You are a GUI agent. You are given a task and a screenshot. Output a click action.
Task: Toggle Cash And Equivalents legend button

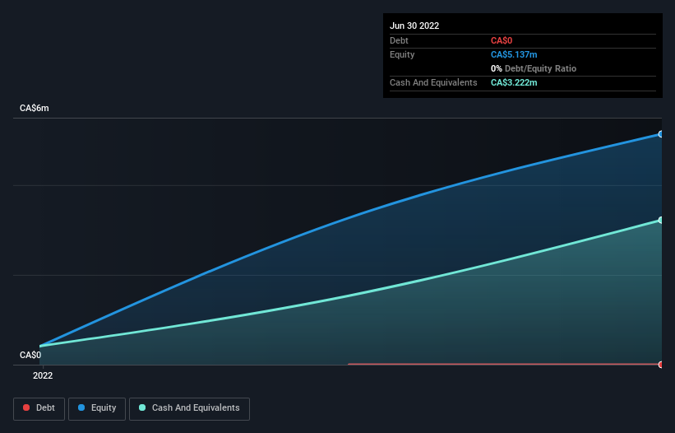pos(189,408)
